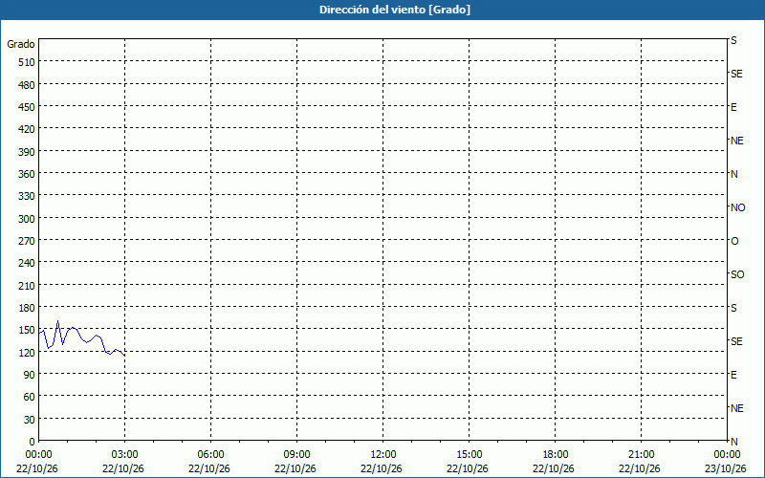Viewport: 765px width, 478px height.
Task: Click the 'NO' compass direction label
Action: click(737, 207)
